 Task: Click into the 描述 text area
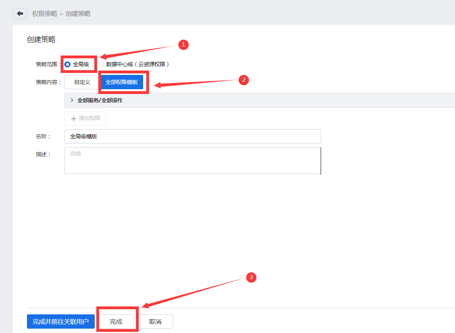click(x=192, y=161)
